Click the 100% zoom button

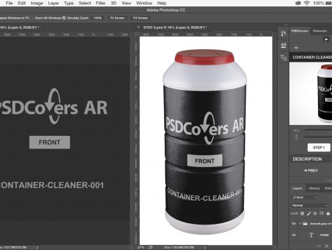(x=97, y=18)
